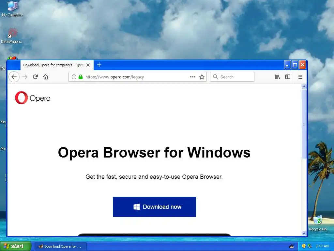Click the Opera logo on the page
Image resolution: width=334 pixels, height=251 pixels.
point(33,98)
